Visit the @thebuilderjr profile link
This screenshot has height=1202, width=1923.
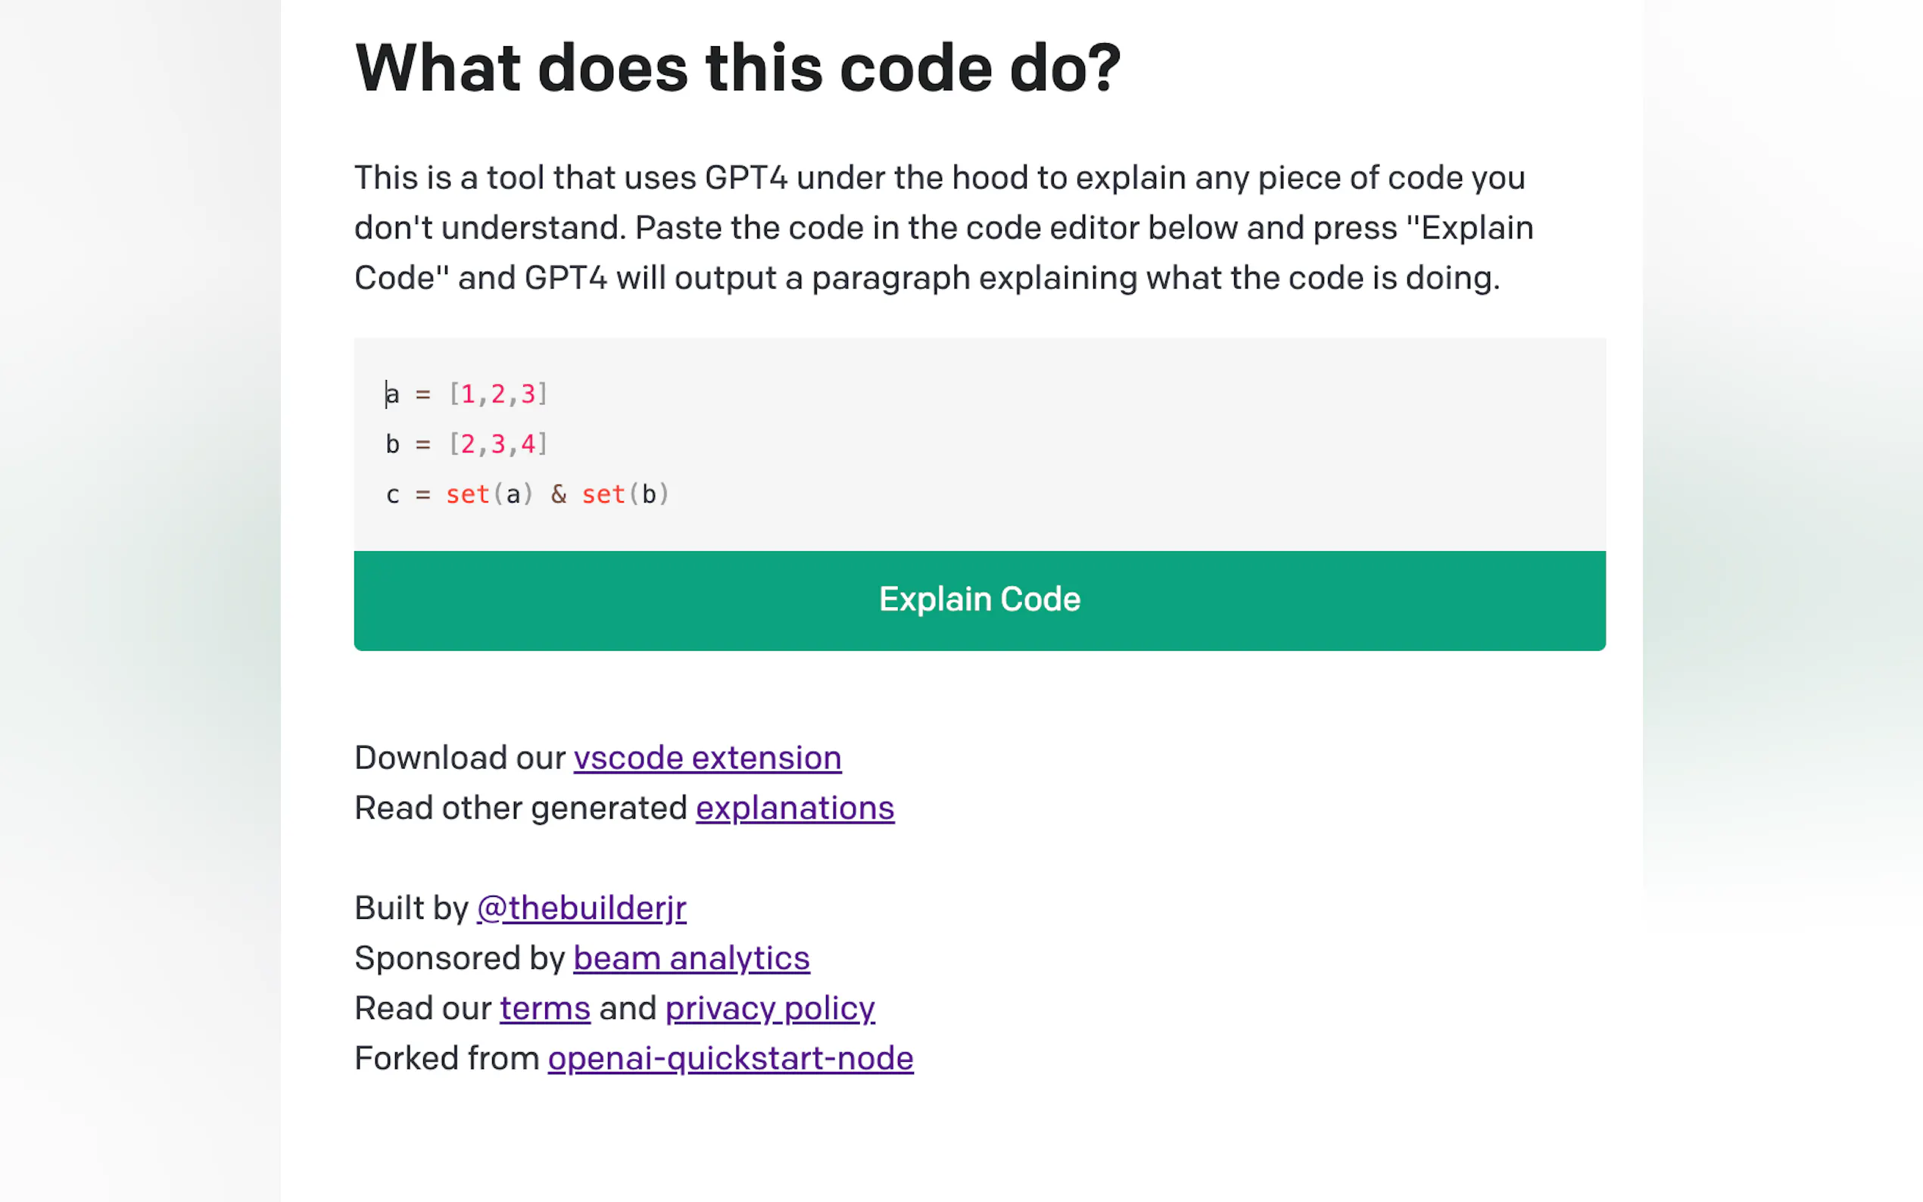(x=581, y=908)
